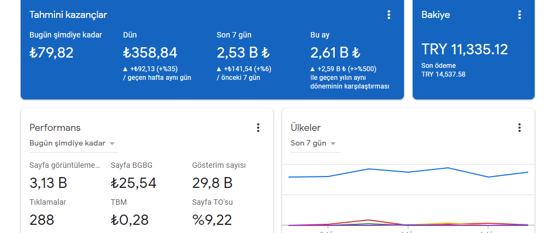Click the Bugün şimdiye kadar ₺79,82 value
Screen dimensions: 545x233
51,53
